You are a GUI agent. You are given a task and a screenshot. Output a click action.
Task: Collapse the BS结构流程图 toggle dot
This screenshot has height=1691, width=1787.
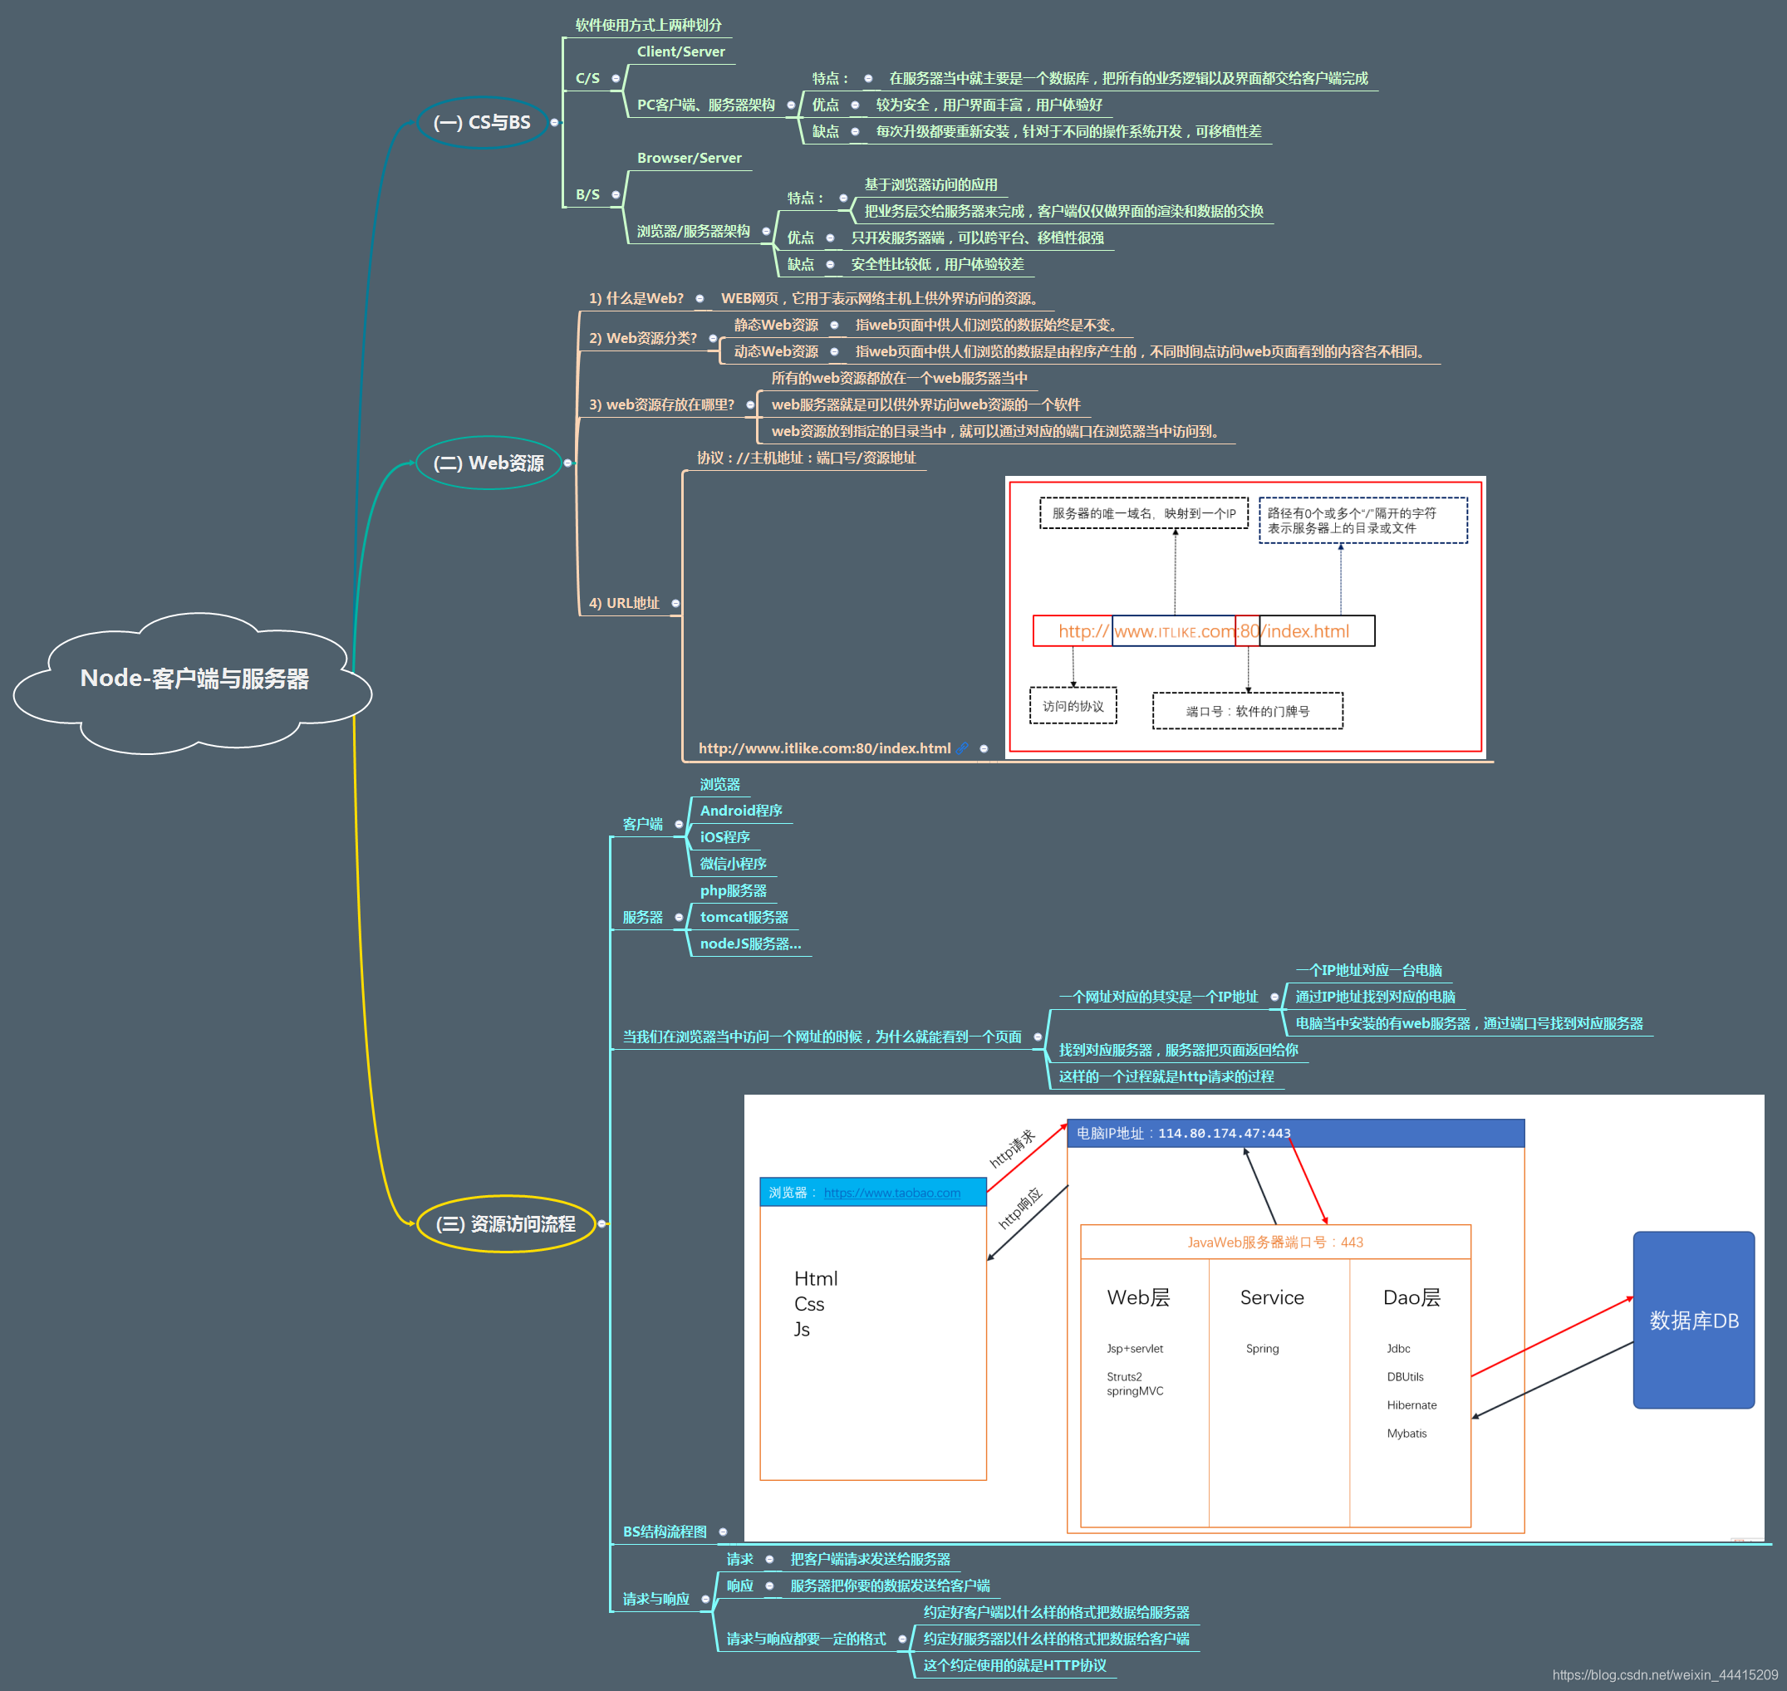click(723, 1532)
